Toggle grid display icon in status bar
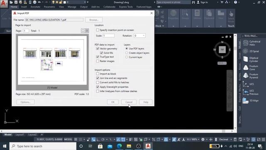266x150 pixels. point(76,140)
